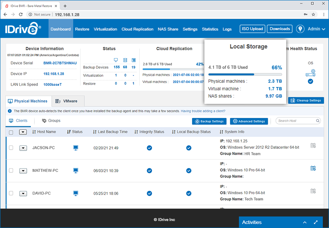The height and width of the screenshot is (228, 329).
Task: Click the Local Storage usage progress bar
Action: point(245,74)
